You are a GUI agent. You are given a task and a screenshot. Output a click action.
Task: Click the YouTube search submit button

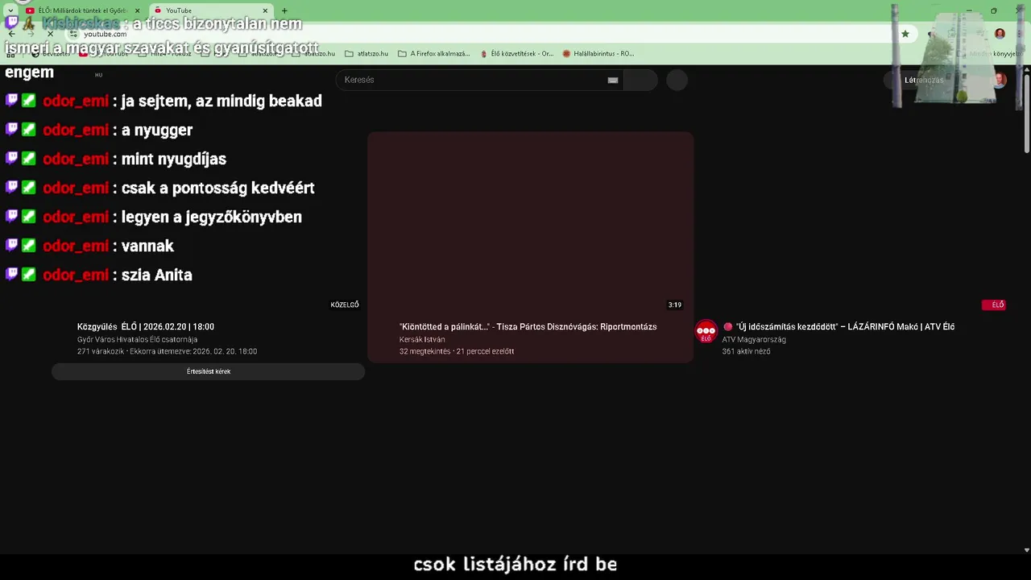[640, 80]
